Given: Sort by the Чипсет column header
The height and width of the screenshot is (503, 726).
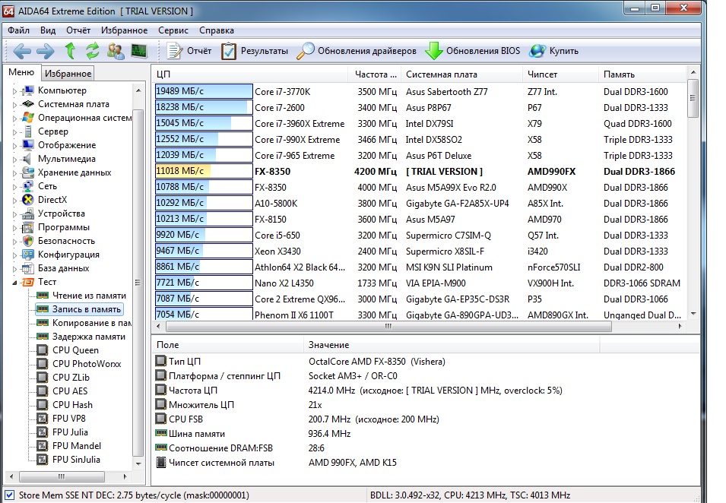Looking at the screenshot, I should (560, 74).
